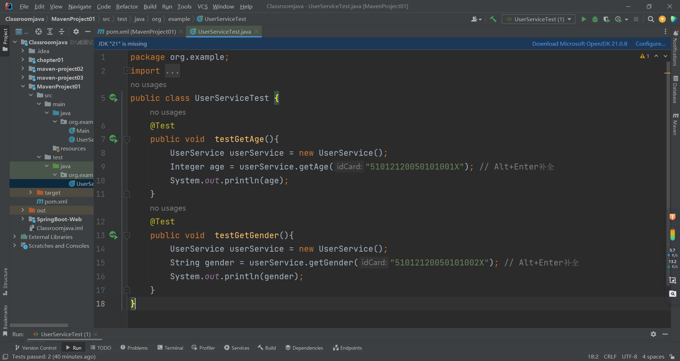The width and height of the screenshot is (680, 361).
Task: Click the run gutter icon beside testGetAge
Action: coord(113,139)
